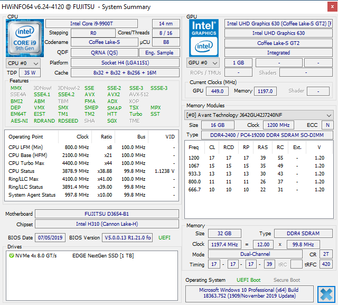Open the GPU #0 selector dropdown
Screen dimensions: 338x305
pyautogui.click(x=203, y=63)
